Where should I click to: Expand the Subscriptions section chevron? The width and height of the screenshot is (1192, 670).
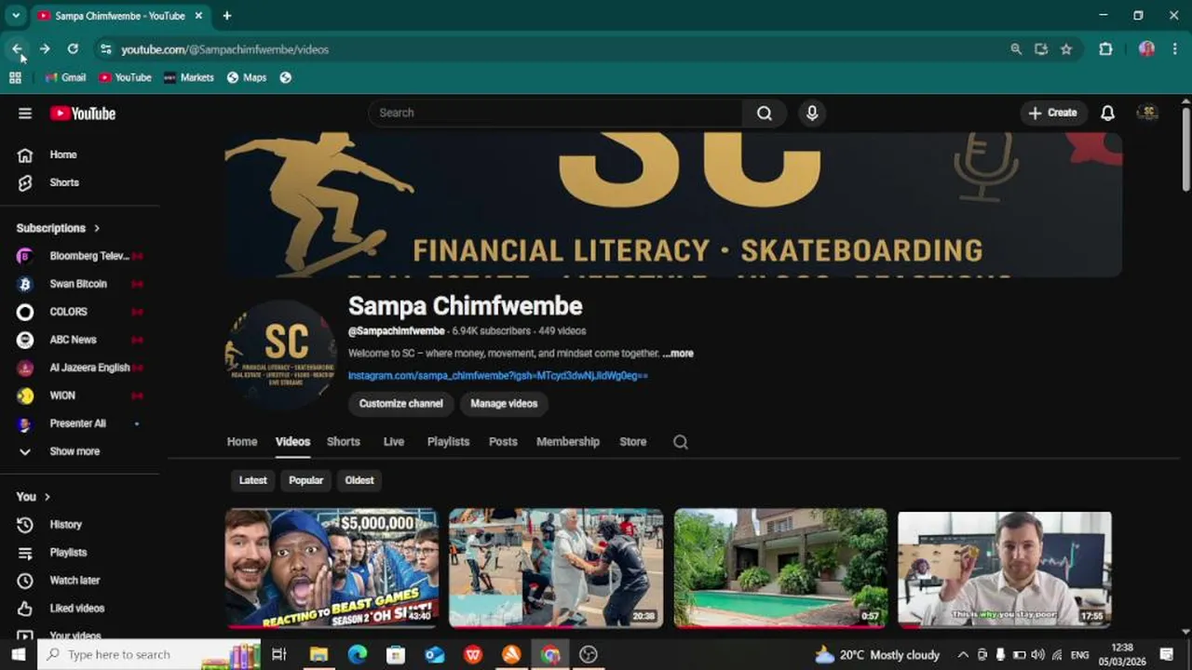[x=96, y=228]
